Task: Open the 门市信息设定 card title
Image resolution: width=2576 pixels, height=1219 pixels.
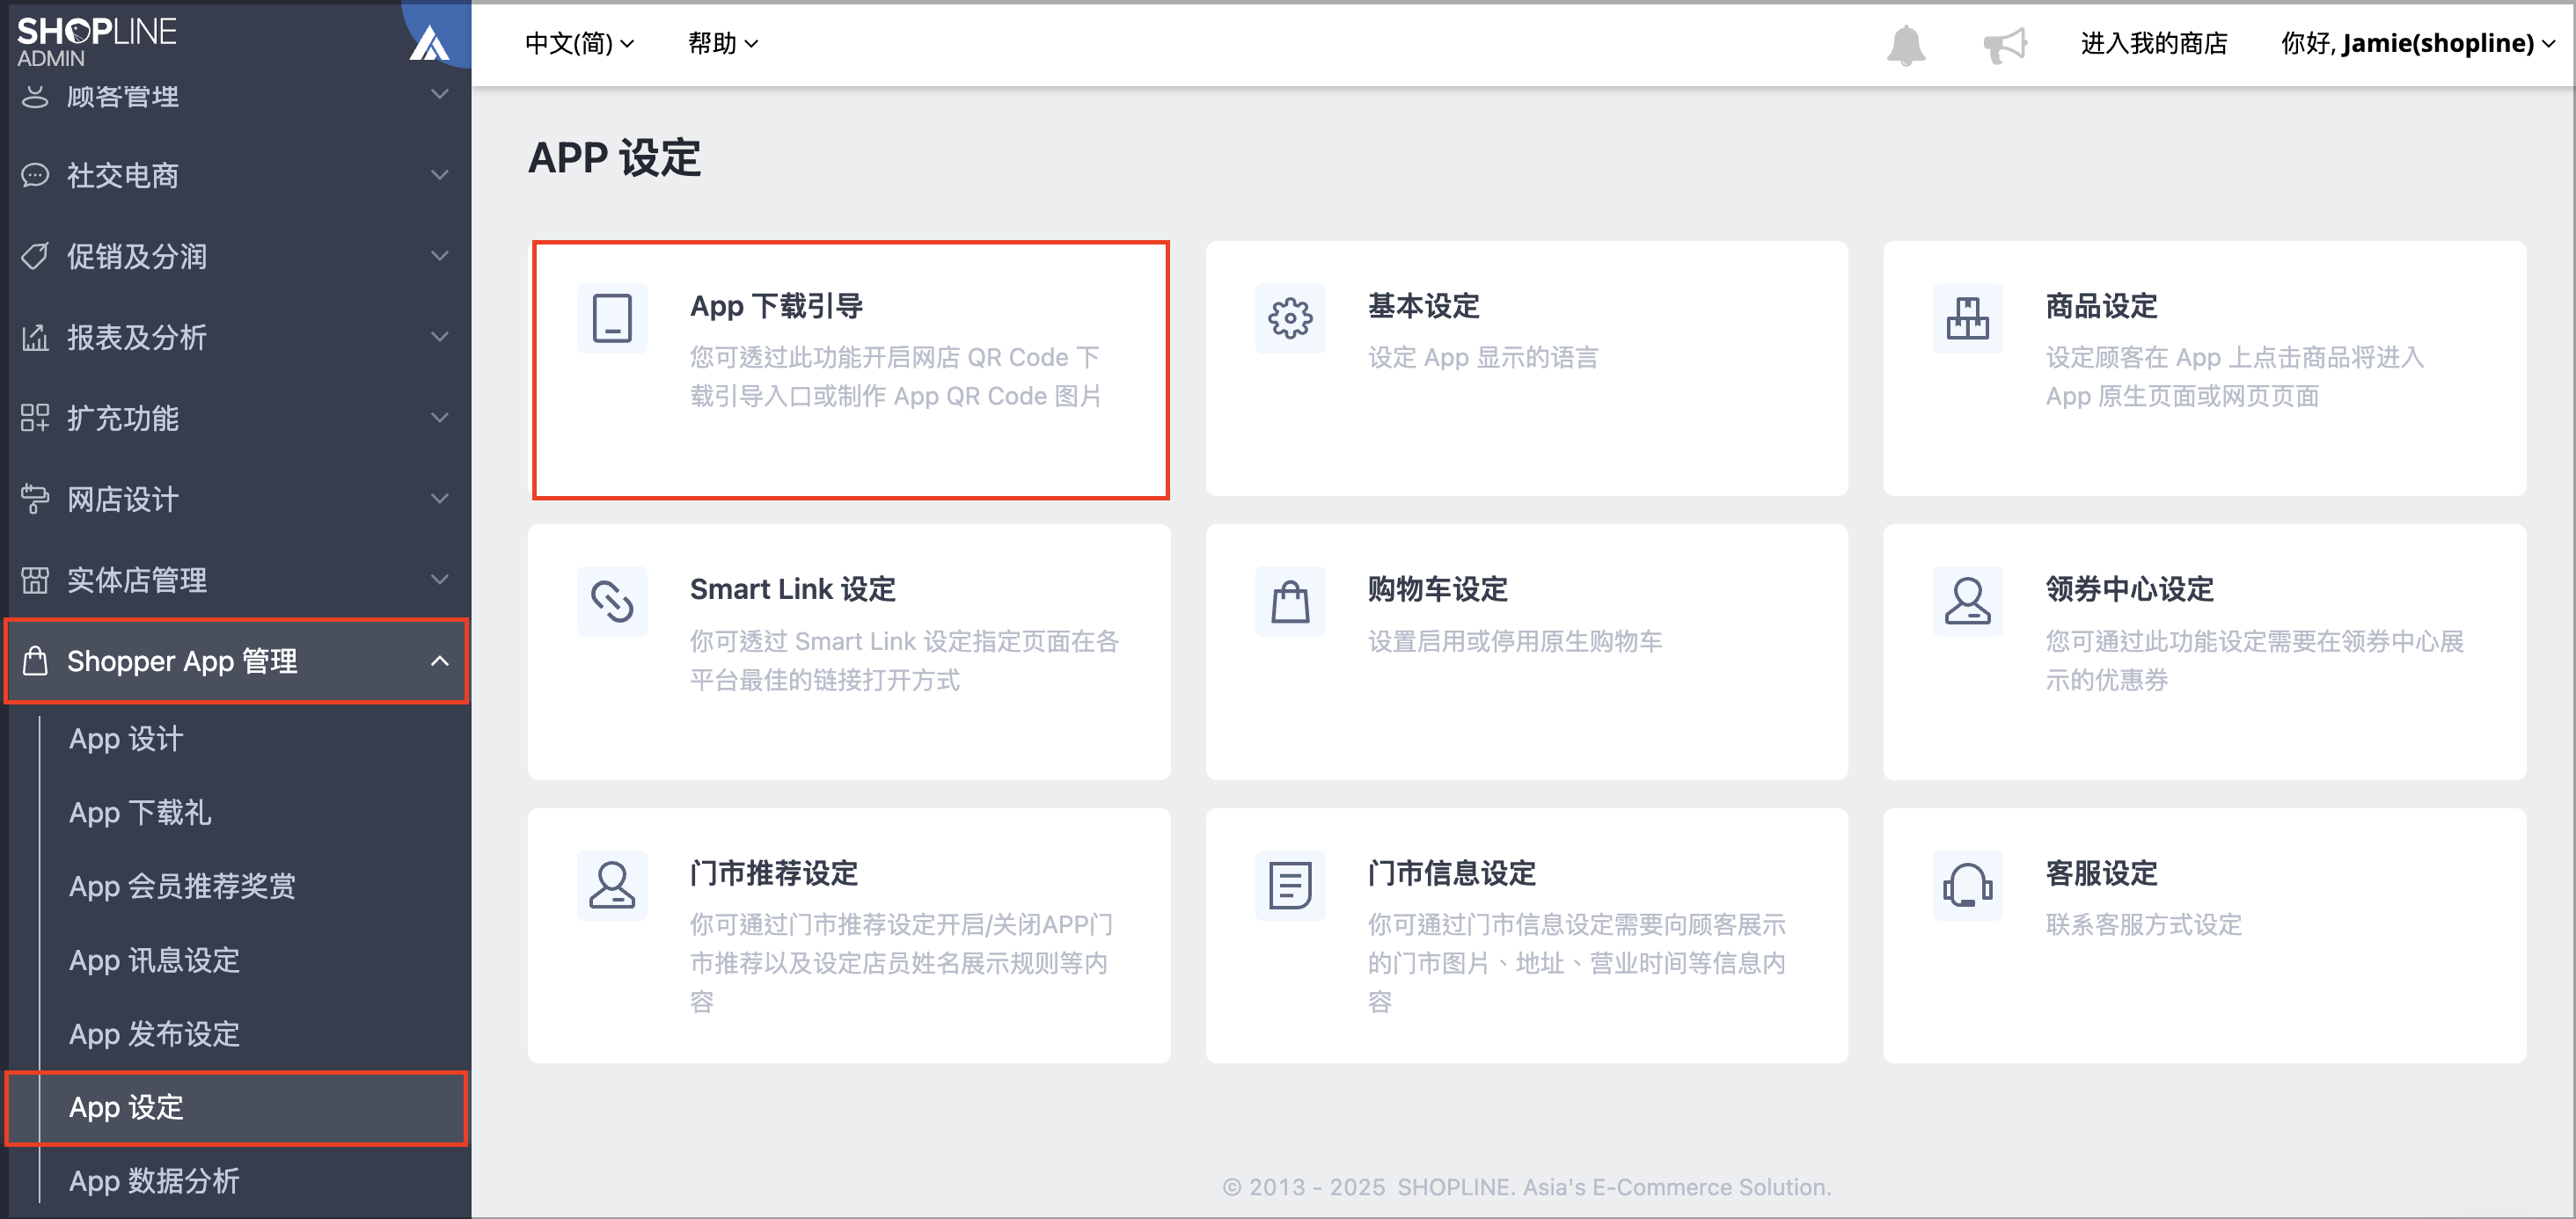Action: pyautogui.click(x=1452, y=874)
